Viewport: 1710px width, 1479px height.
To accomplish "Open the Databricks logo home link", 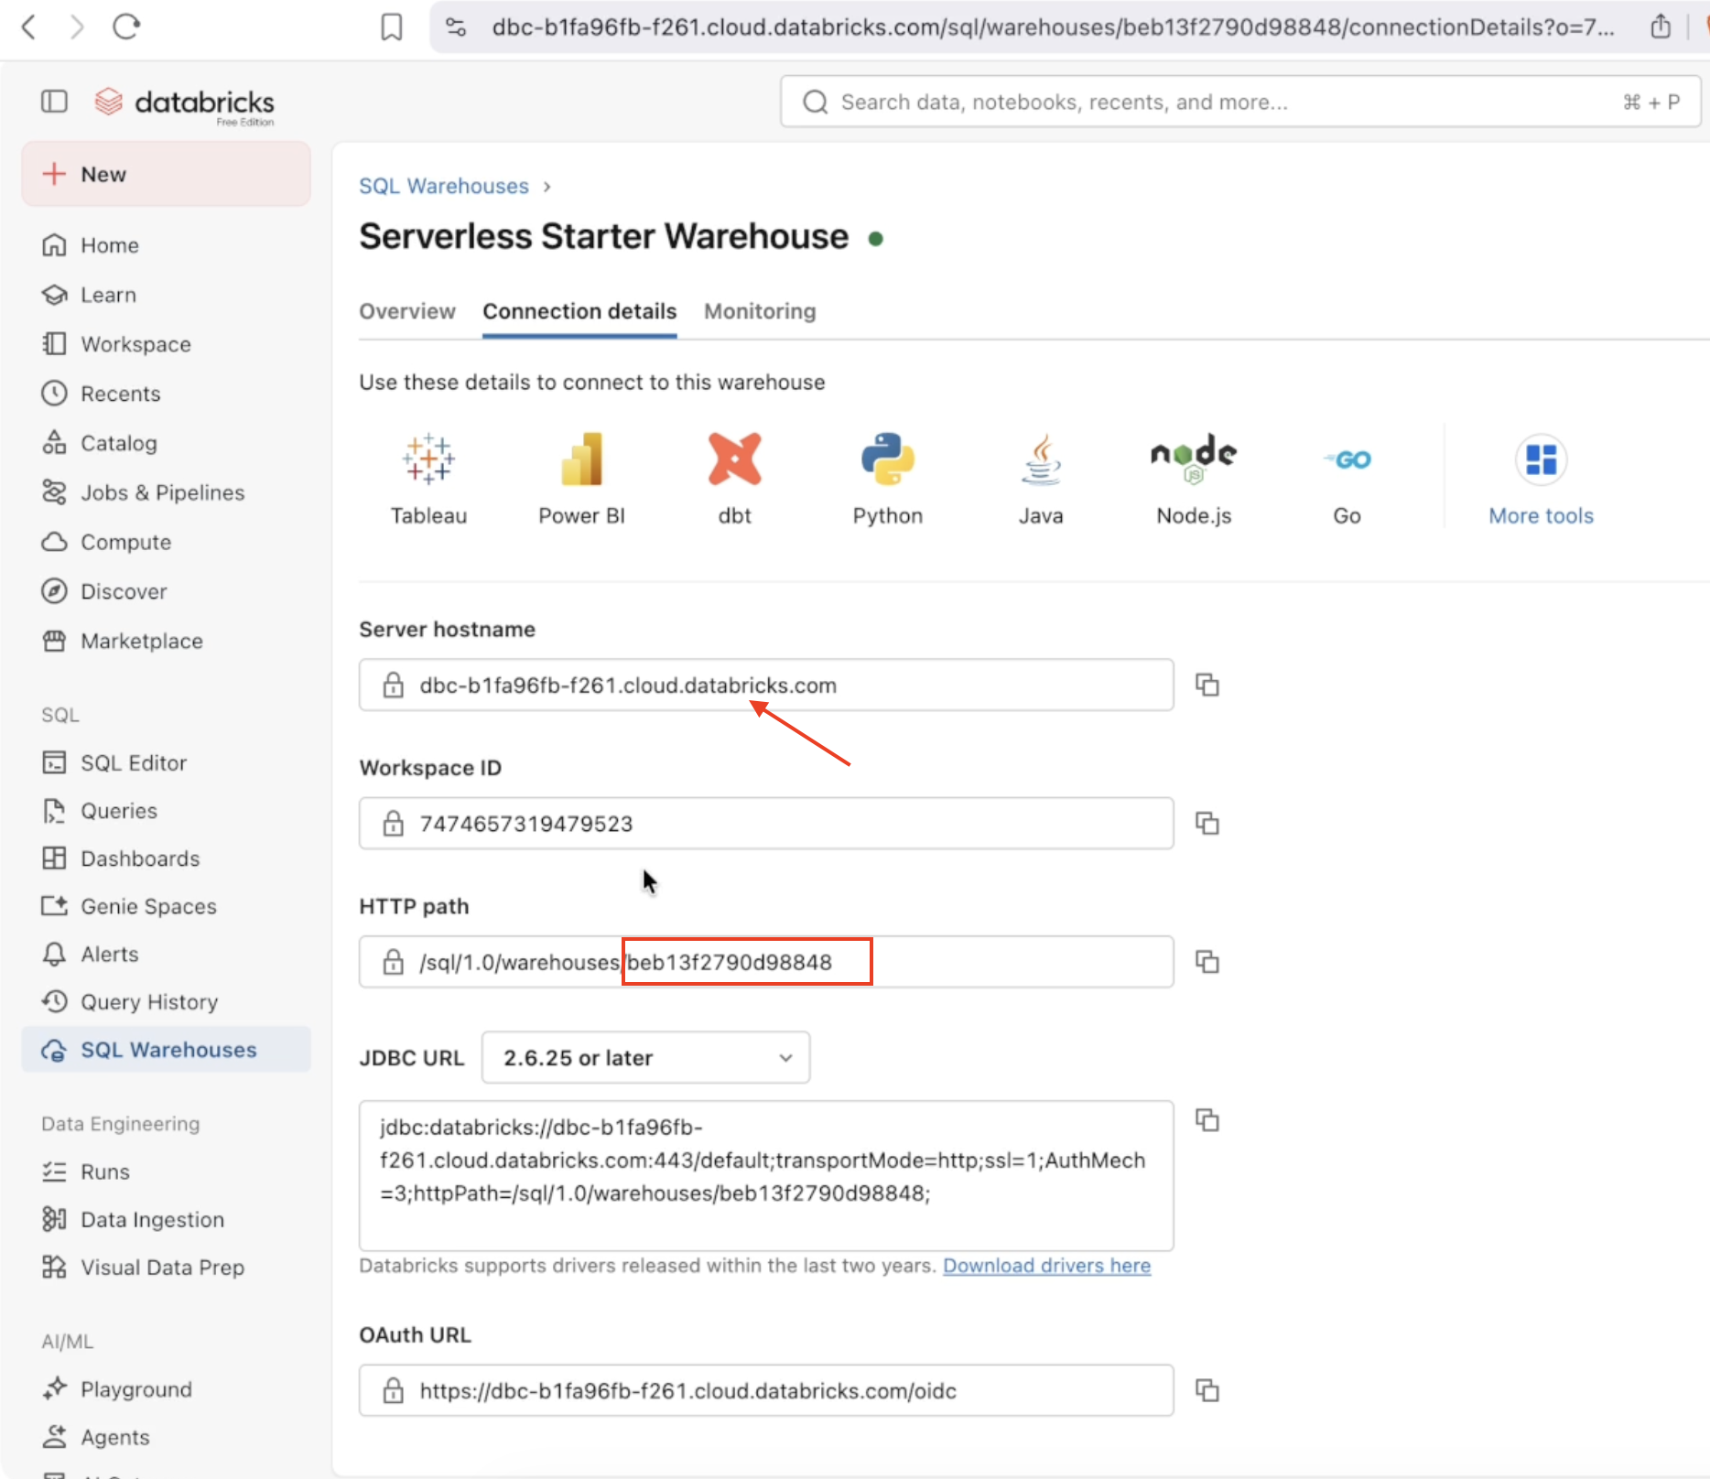I will click(184, 103).
